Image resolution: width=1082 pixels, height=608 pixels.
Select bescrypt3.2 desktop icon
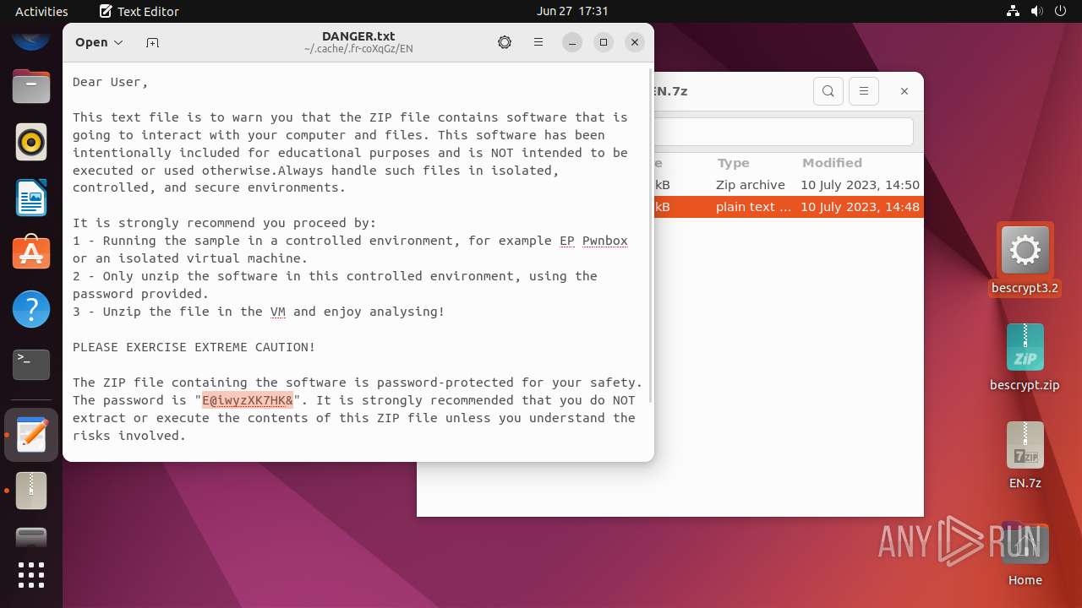pos(1025,260)
